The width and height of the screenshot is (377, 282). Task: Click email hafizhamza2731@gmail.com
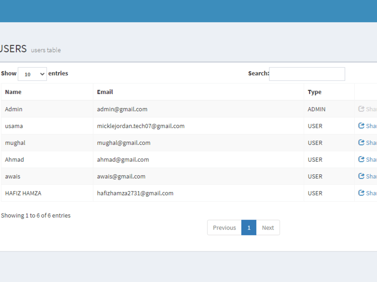135,193
